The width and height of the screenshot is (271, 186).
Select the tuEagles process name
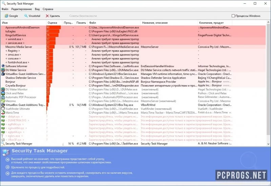coord(11,31)
